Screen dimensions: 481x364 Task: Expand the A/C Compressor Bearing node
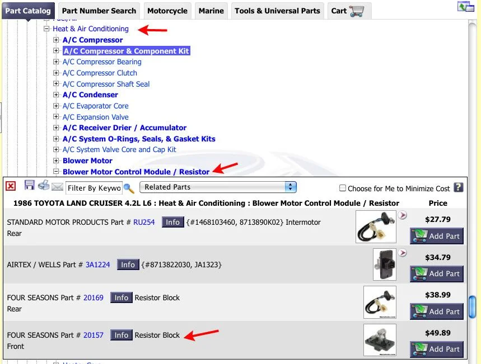(x=56, y=62)
